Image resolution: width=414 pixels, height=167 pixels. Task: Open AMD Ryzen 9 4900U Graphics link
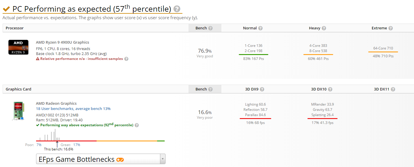click(63, 42)
